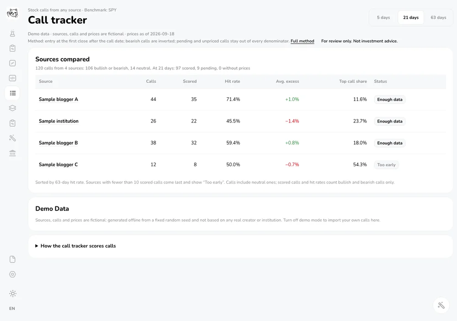Image resolution: width=457 pixels, height=321 pixels.
Task: Switch to the 63 days horizon
Action: pyautogui.click(x=438, y=17)
